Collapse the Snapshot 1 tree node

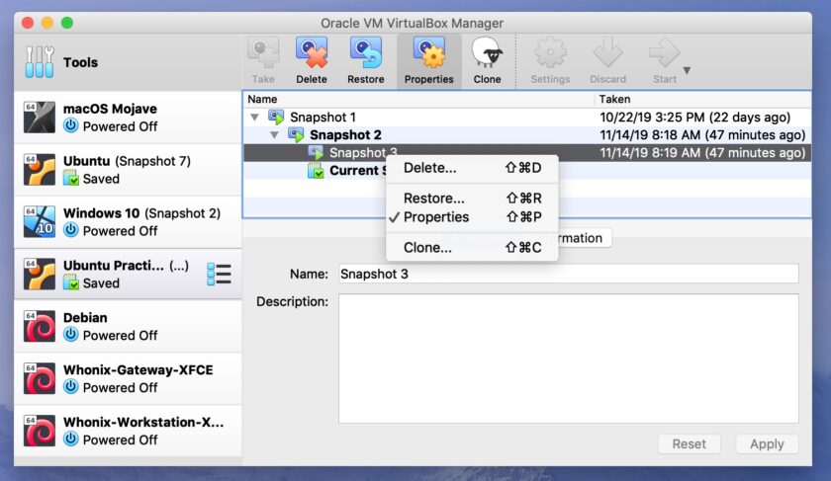(255, 117)
